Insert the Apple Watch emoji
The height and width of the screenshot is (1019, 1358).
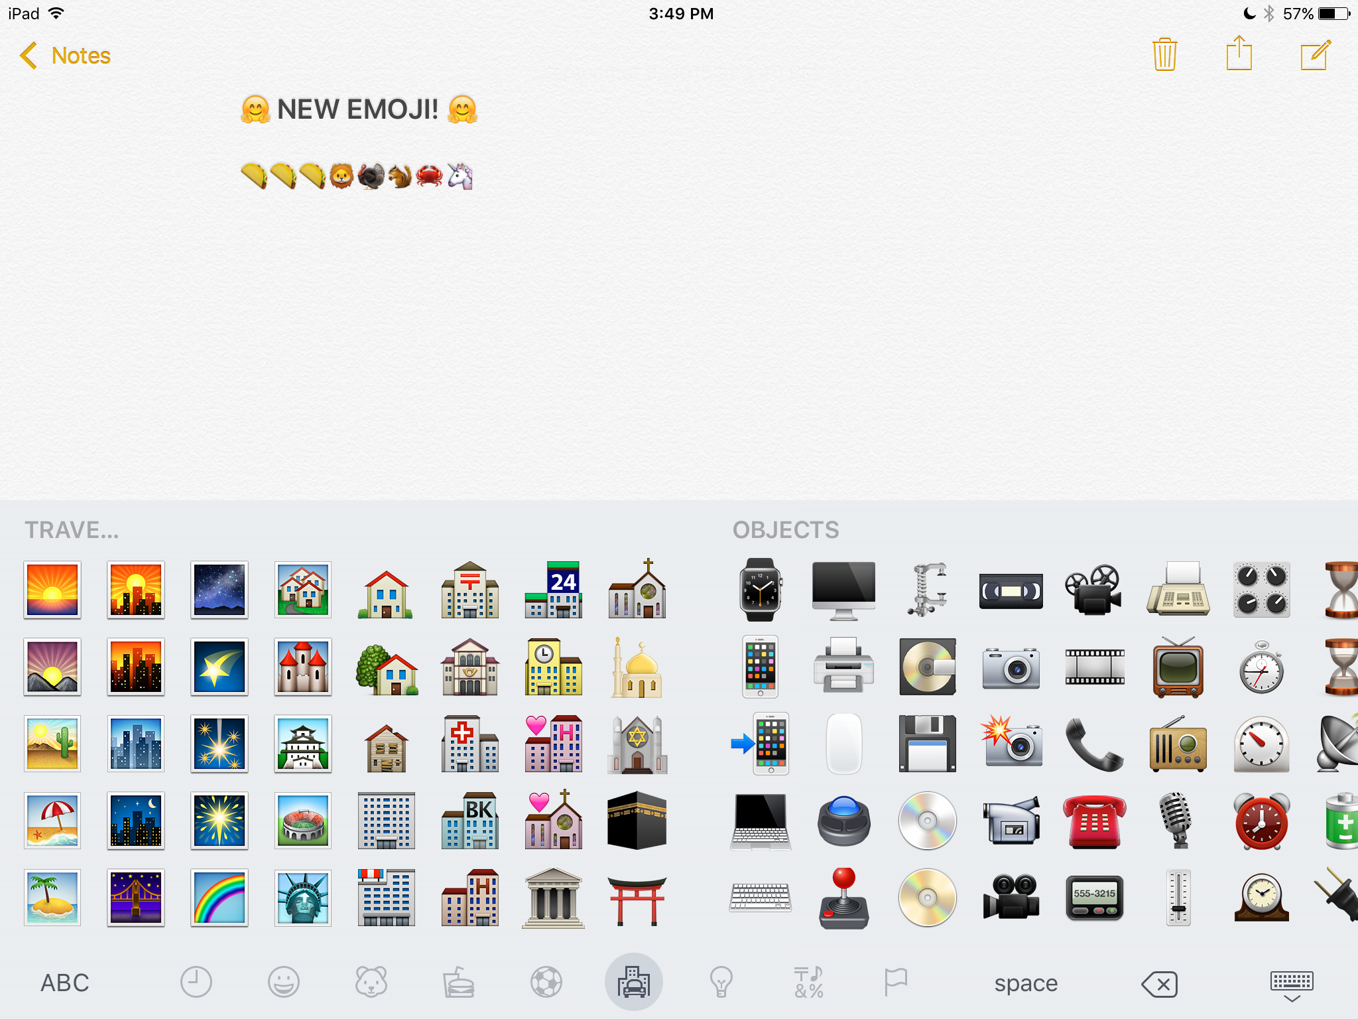pos(760,590)
